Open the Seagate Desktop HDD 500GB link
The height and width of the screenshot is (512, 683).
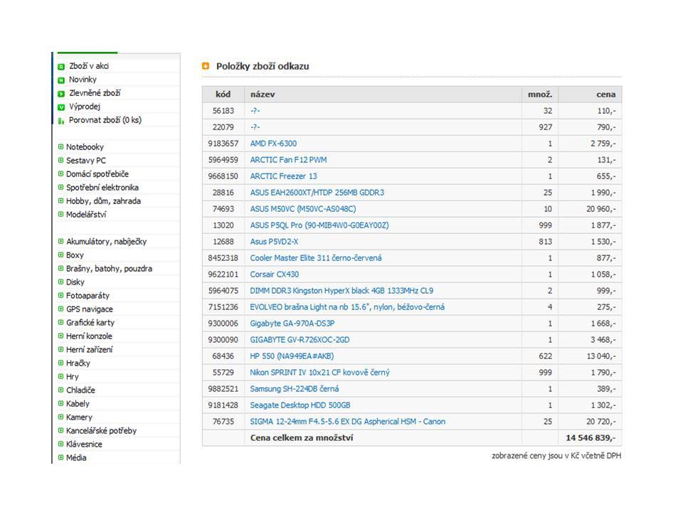[x=300, y=405]
